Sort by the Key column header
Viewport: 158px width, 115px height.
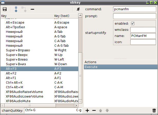pos(27,16)
